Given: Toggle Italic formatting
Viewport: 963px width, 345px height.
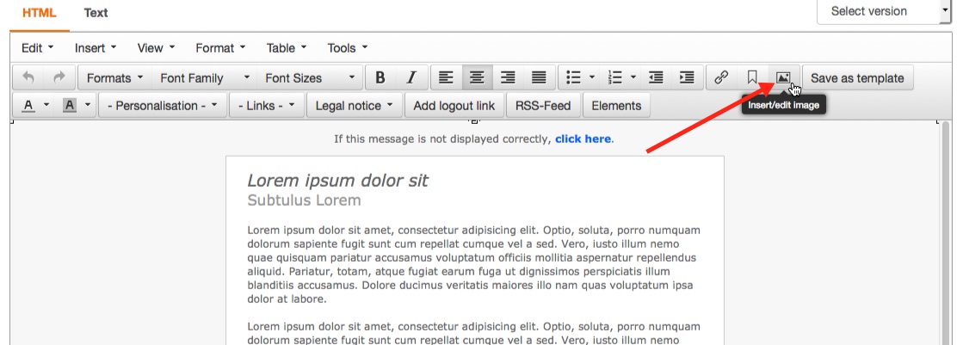Looking at the screenshot, I should coord(411,78).
